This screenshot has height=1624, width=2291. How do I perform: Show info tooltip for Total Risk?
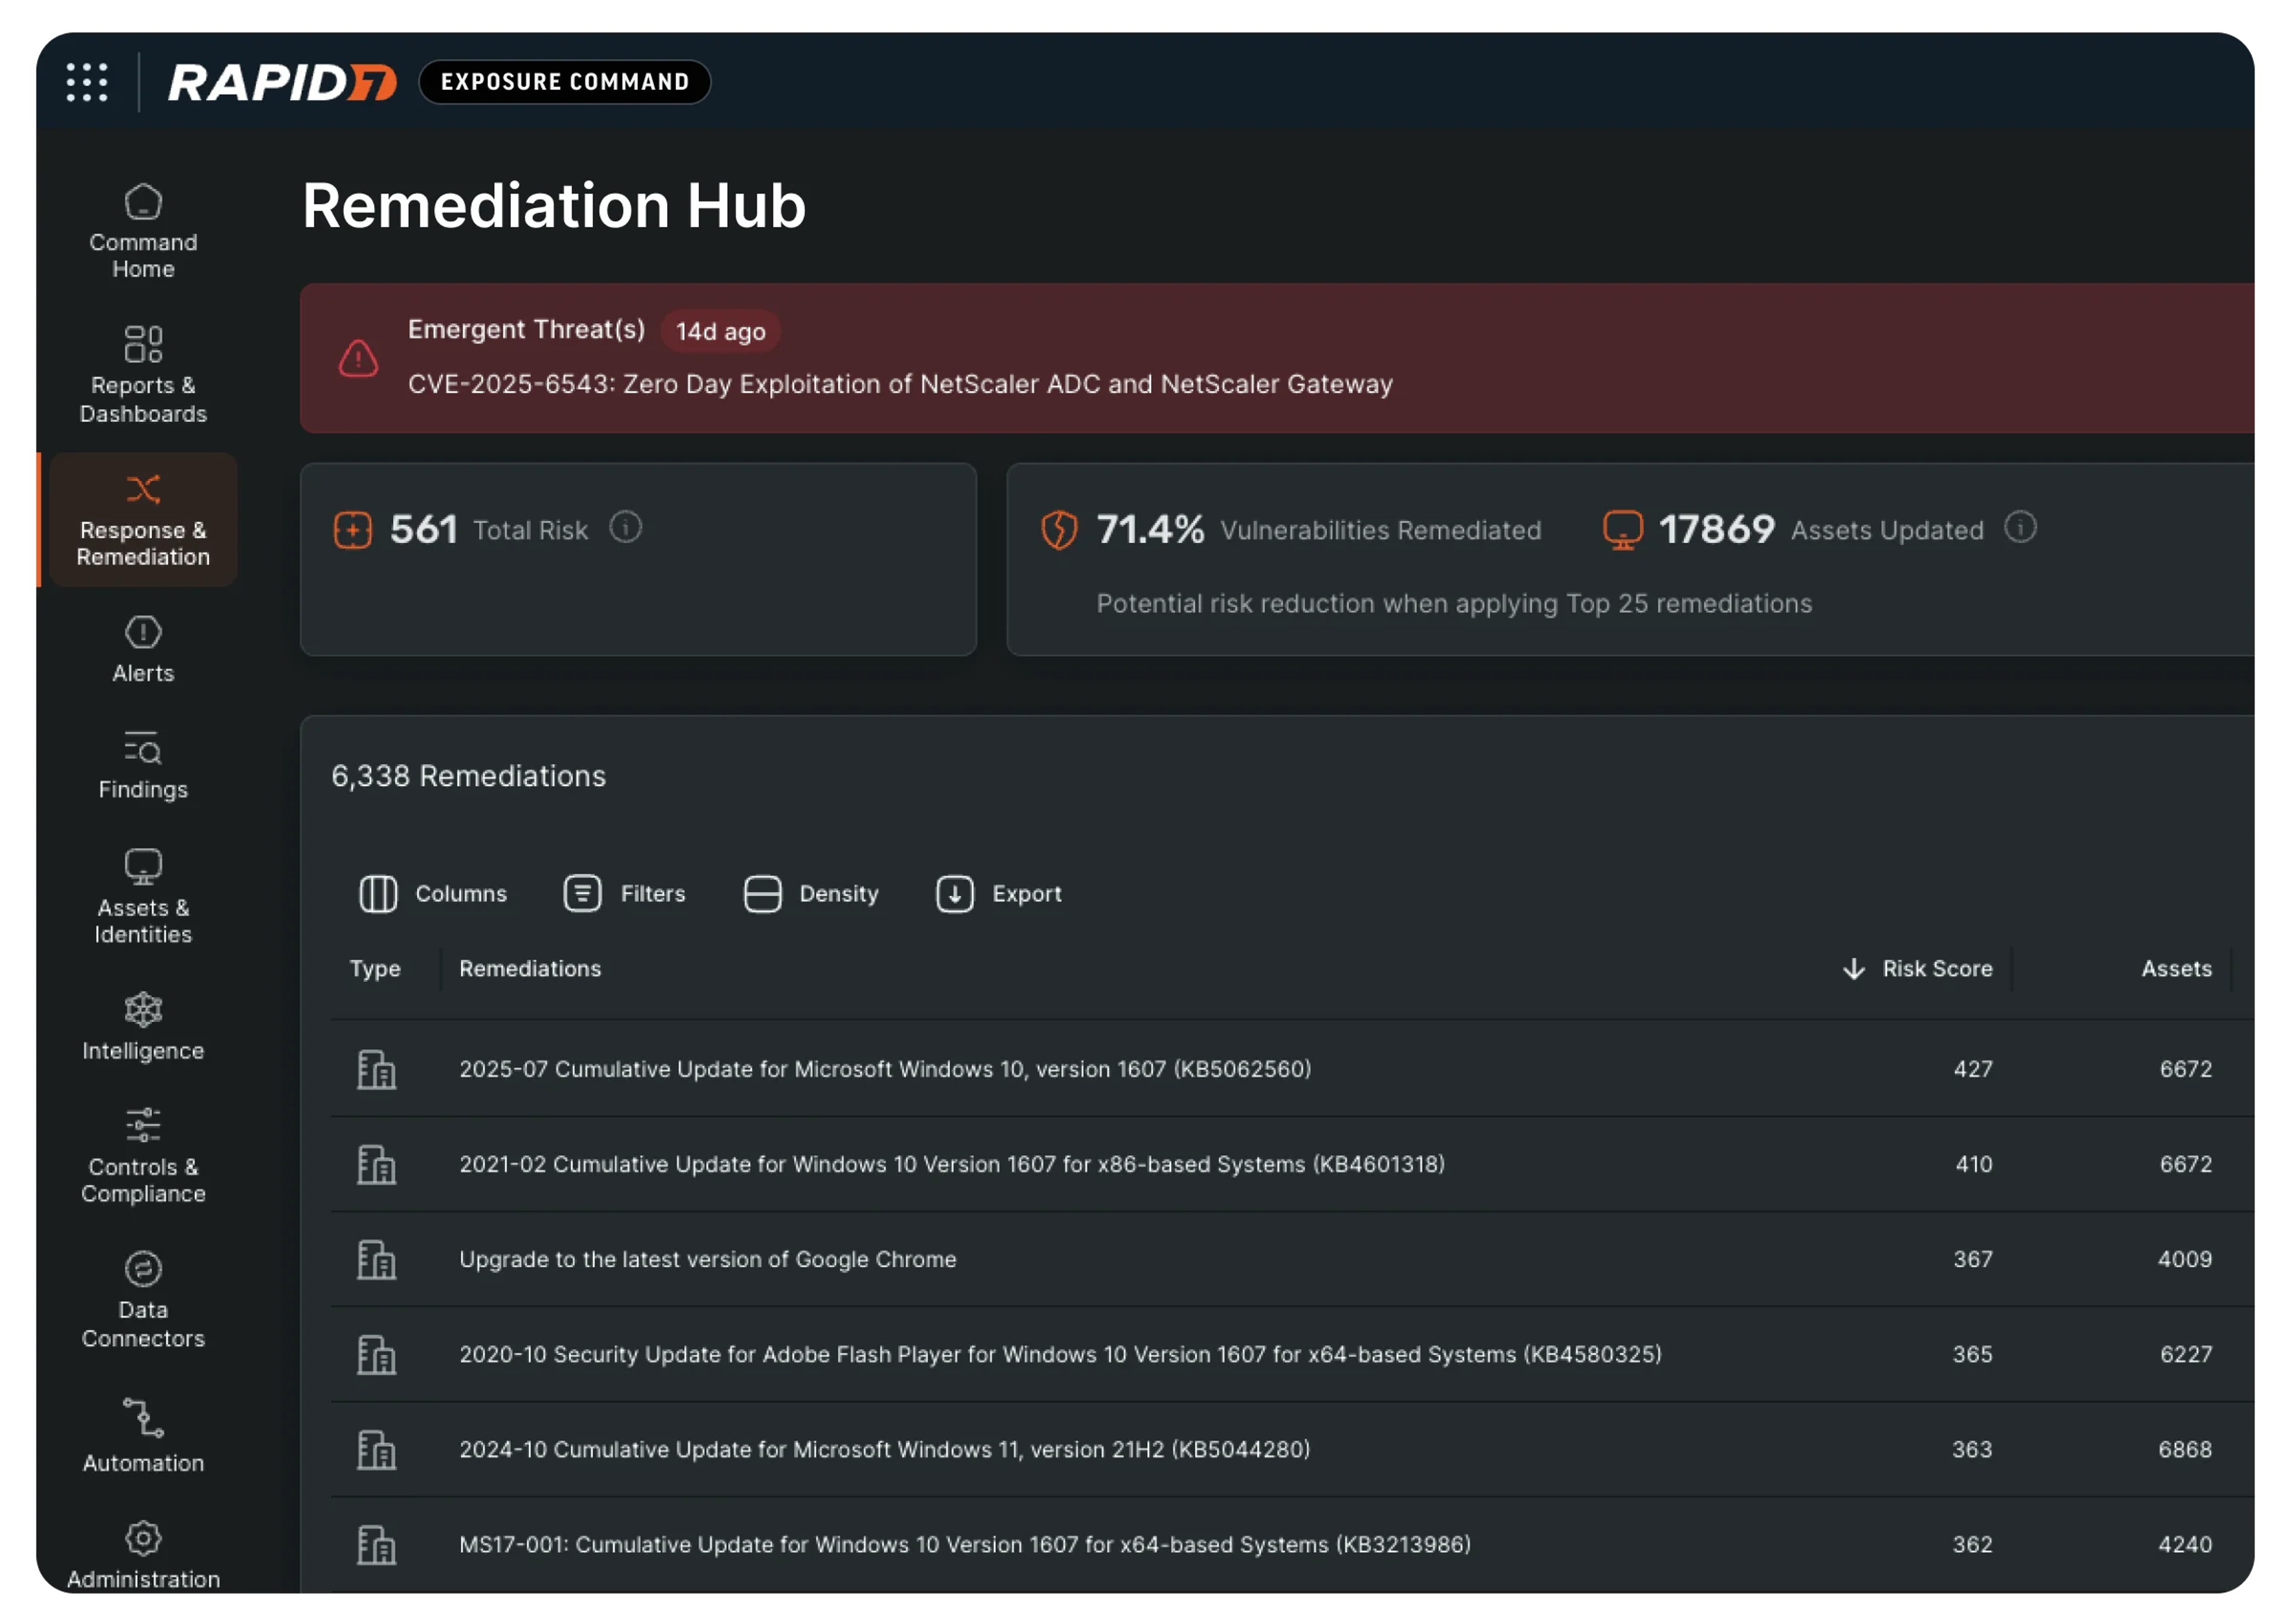(x=625, y=527)
